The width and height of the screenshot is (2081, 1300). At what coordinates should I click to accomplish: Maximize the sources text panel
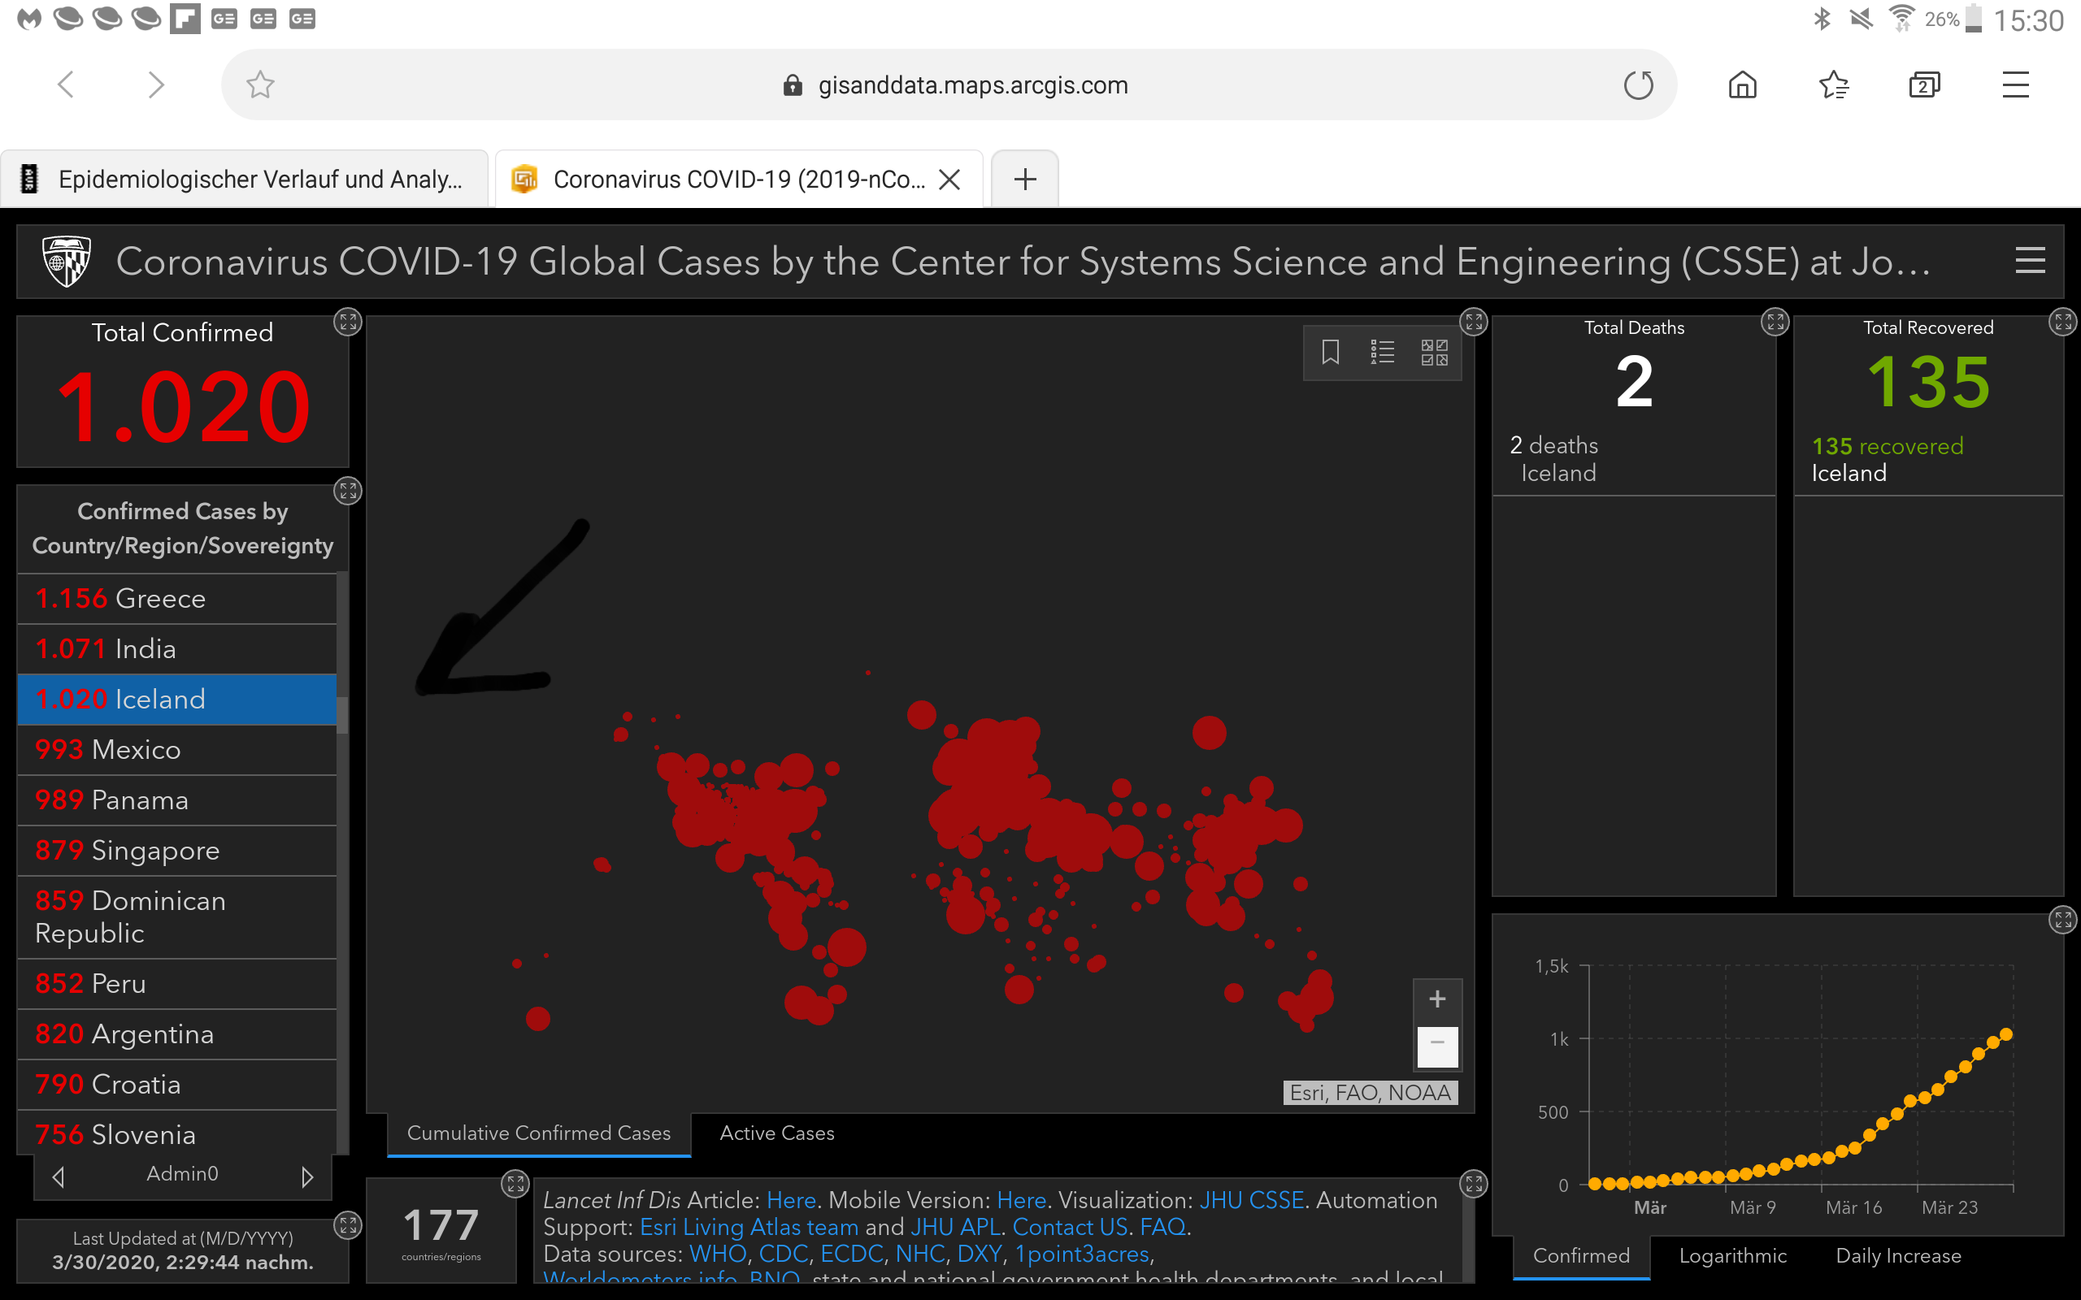(1473, 1184)
